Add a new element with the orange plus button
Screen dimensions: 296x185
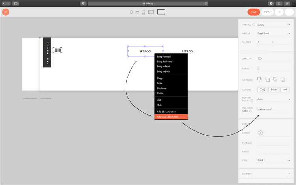point(6,12)
